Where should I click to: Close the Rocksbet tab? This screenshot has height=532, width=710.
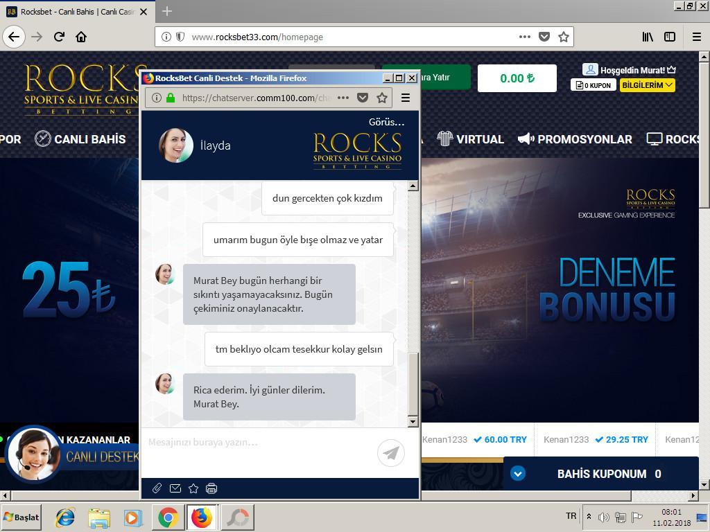coord(144,12)
